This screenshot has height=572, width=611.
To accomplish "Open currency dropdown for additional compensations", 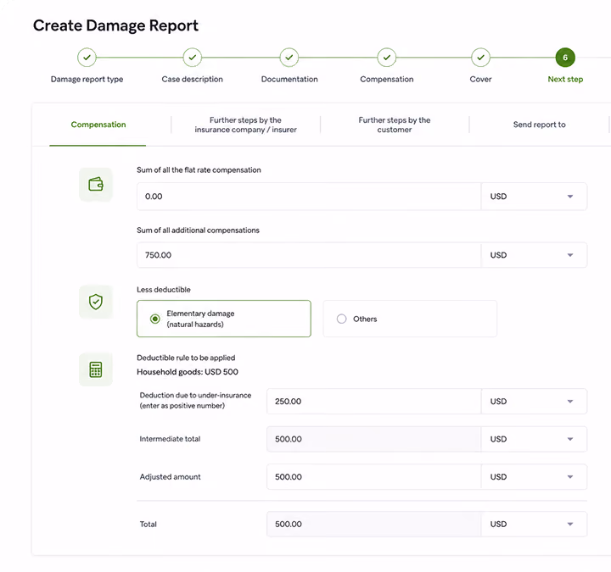I will point(535,255).
